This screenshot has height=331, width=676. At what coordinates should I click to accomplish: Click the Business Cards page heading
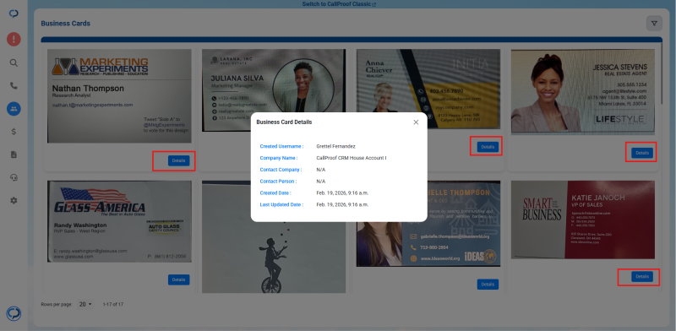coord(66,24)
